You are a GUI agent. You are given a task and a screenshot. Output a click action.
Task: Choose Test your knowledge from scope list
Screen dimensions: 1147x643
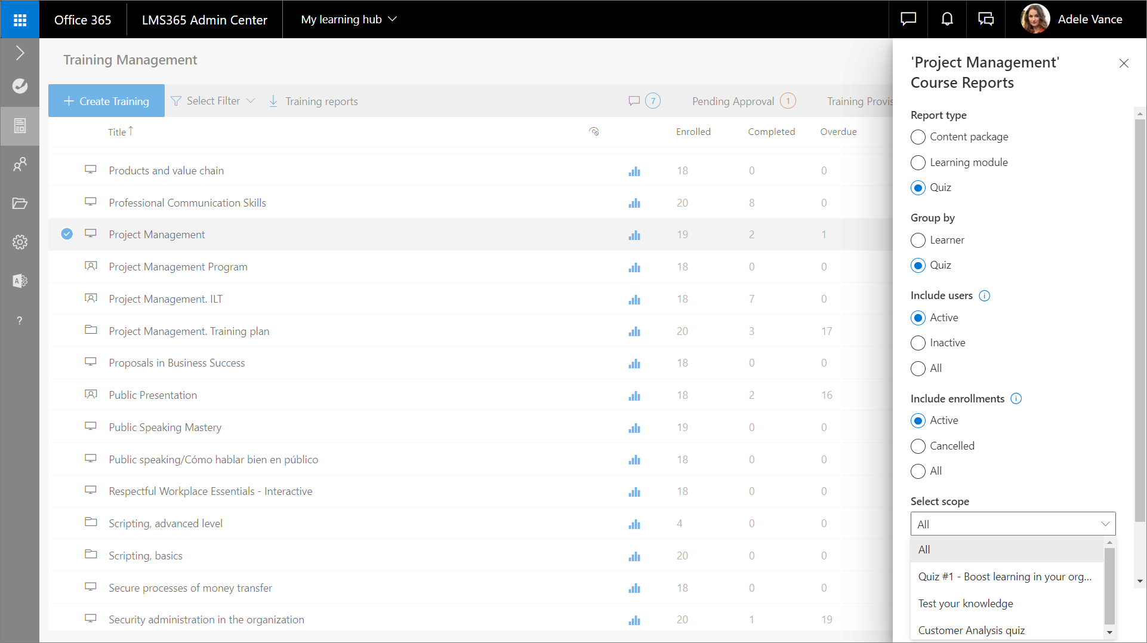click(965, 604)
